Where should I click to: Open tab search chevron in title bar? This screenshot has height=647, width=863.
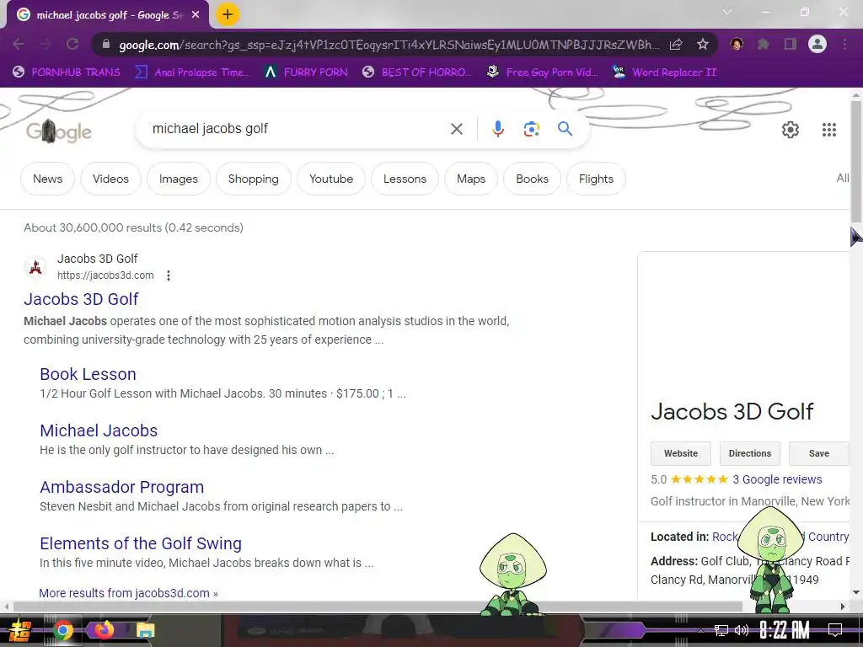pos(727,12)
